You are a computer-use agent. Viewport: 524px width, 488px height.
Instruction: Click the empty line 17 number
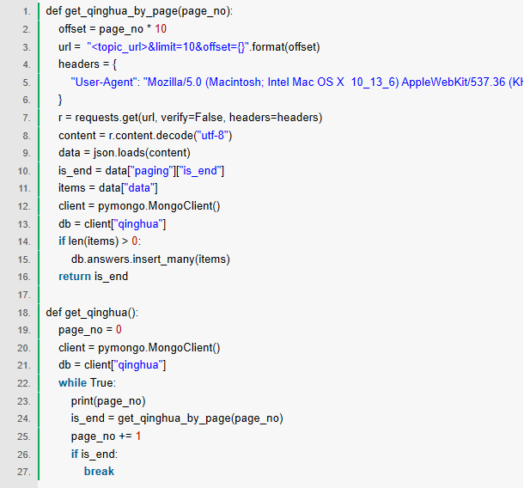[x=23, y=294]
